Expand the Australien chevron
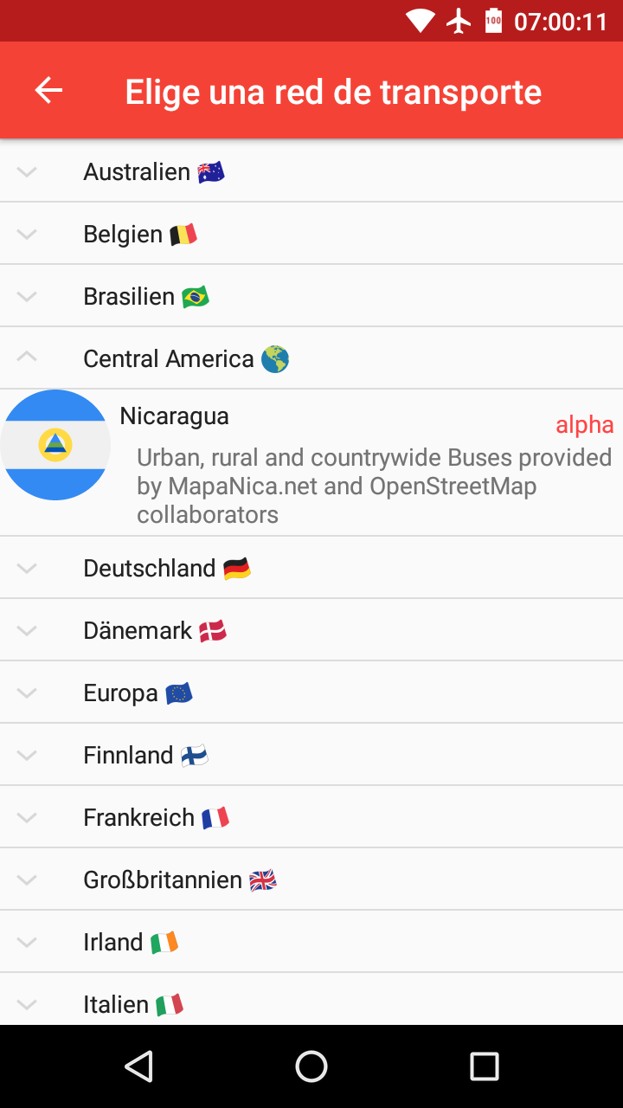This screenshot has width=623, height=1108. (27, 171)
